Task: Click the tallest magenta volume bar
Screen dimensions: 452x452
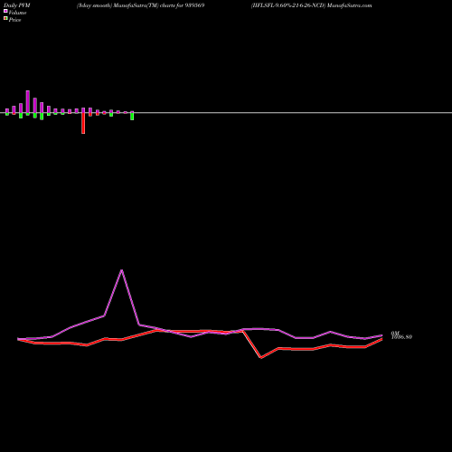Action: (28, 102)
